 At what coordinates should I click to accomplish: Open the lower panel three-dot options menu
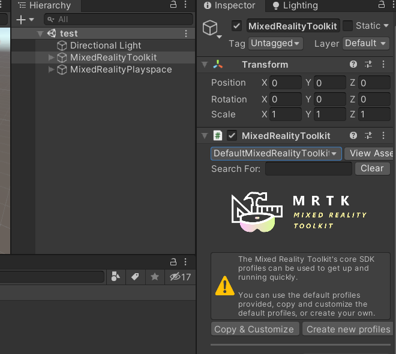pyautogui.click(x=185, y=262)
